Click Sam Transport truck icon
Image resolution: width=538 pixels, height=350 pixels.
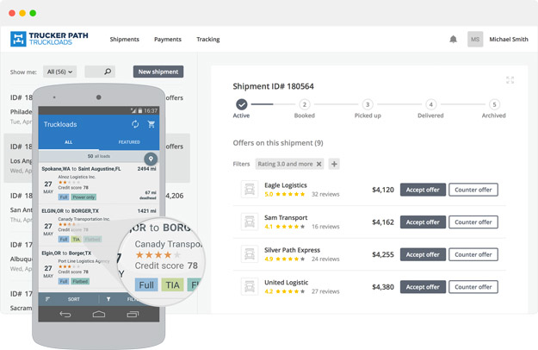(250, 222)
